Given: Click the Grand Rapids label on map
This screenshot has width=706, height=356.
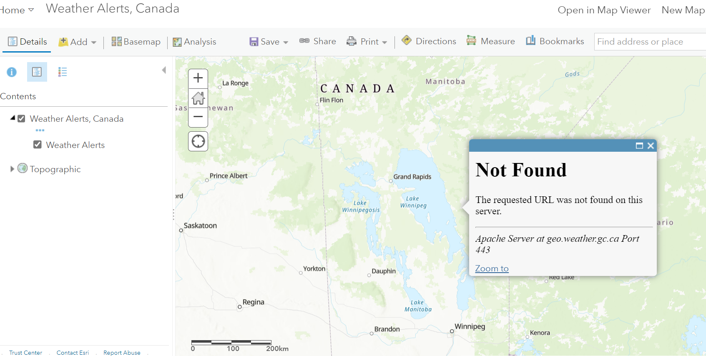Looking at the screenshot, I should click(x=412, y=177).
